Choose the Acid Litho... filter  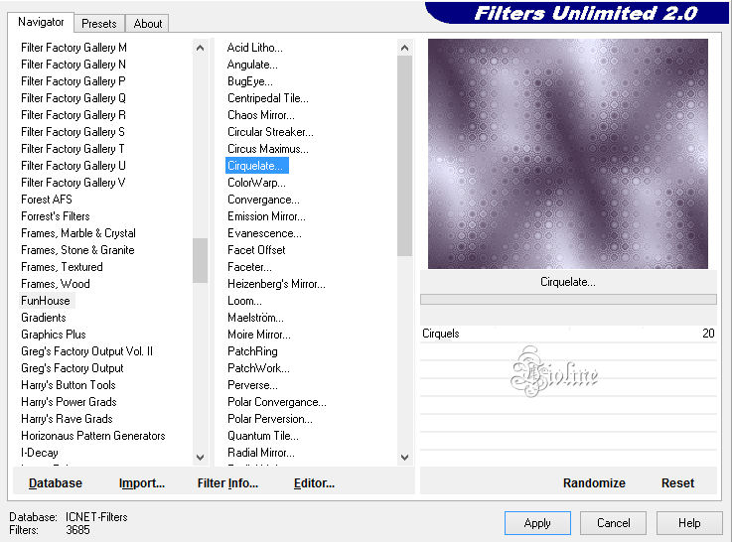tap(255, 48)
